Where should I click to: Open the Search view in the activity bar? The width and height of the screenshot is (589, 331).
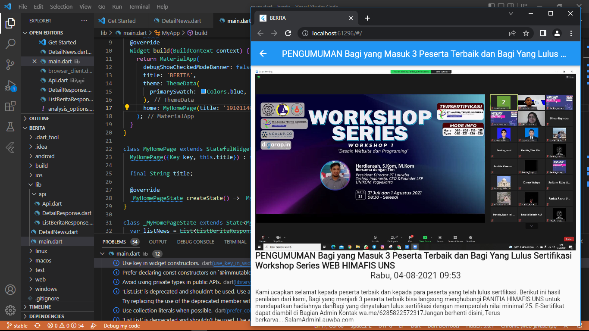pyautogui.click(x=9, y=44)
